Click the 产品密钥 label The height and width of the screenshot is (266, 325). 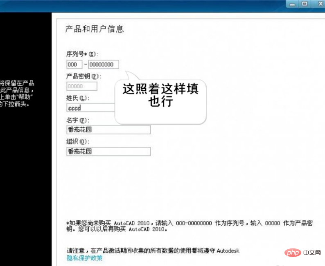(x=84, y=76)
